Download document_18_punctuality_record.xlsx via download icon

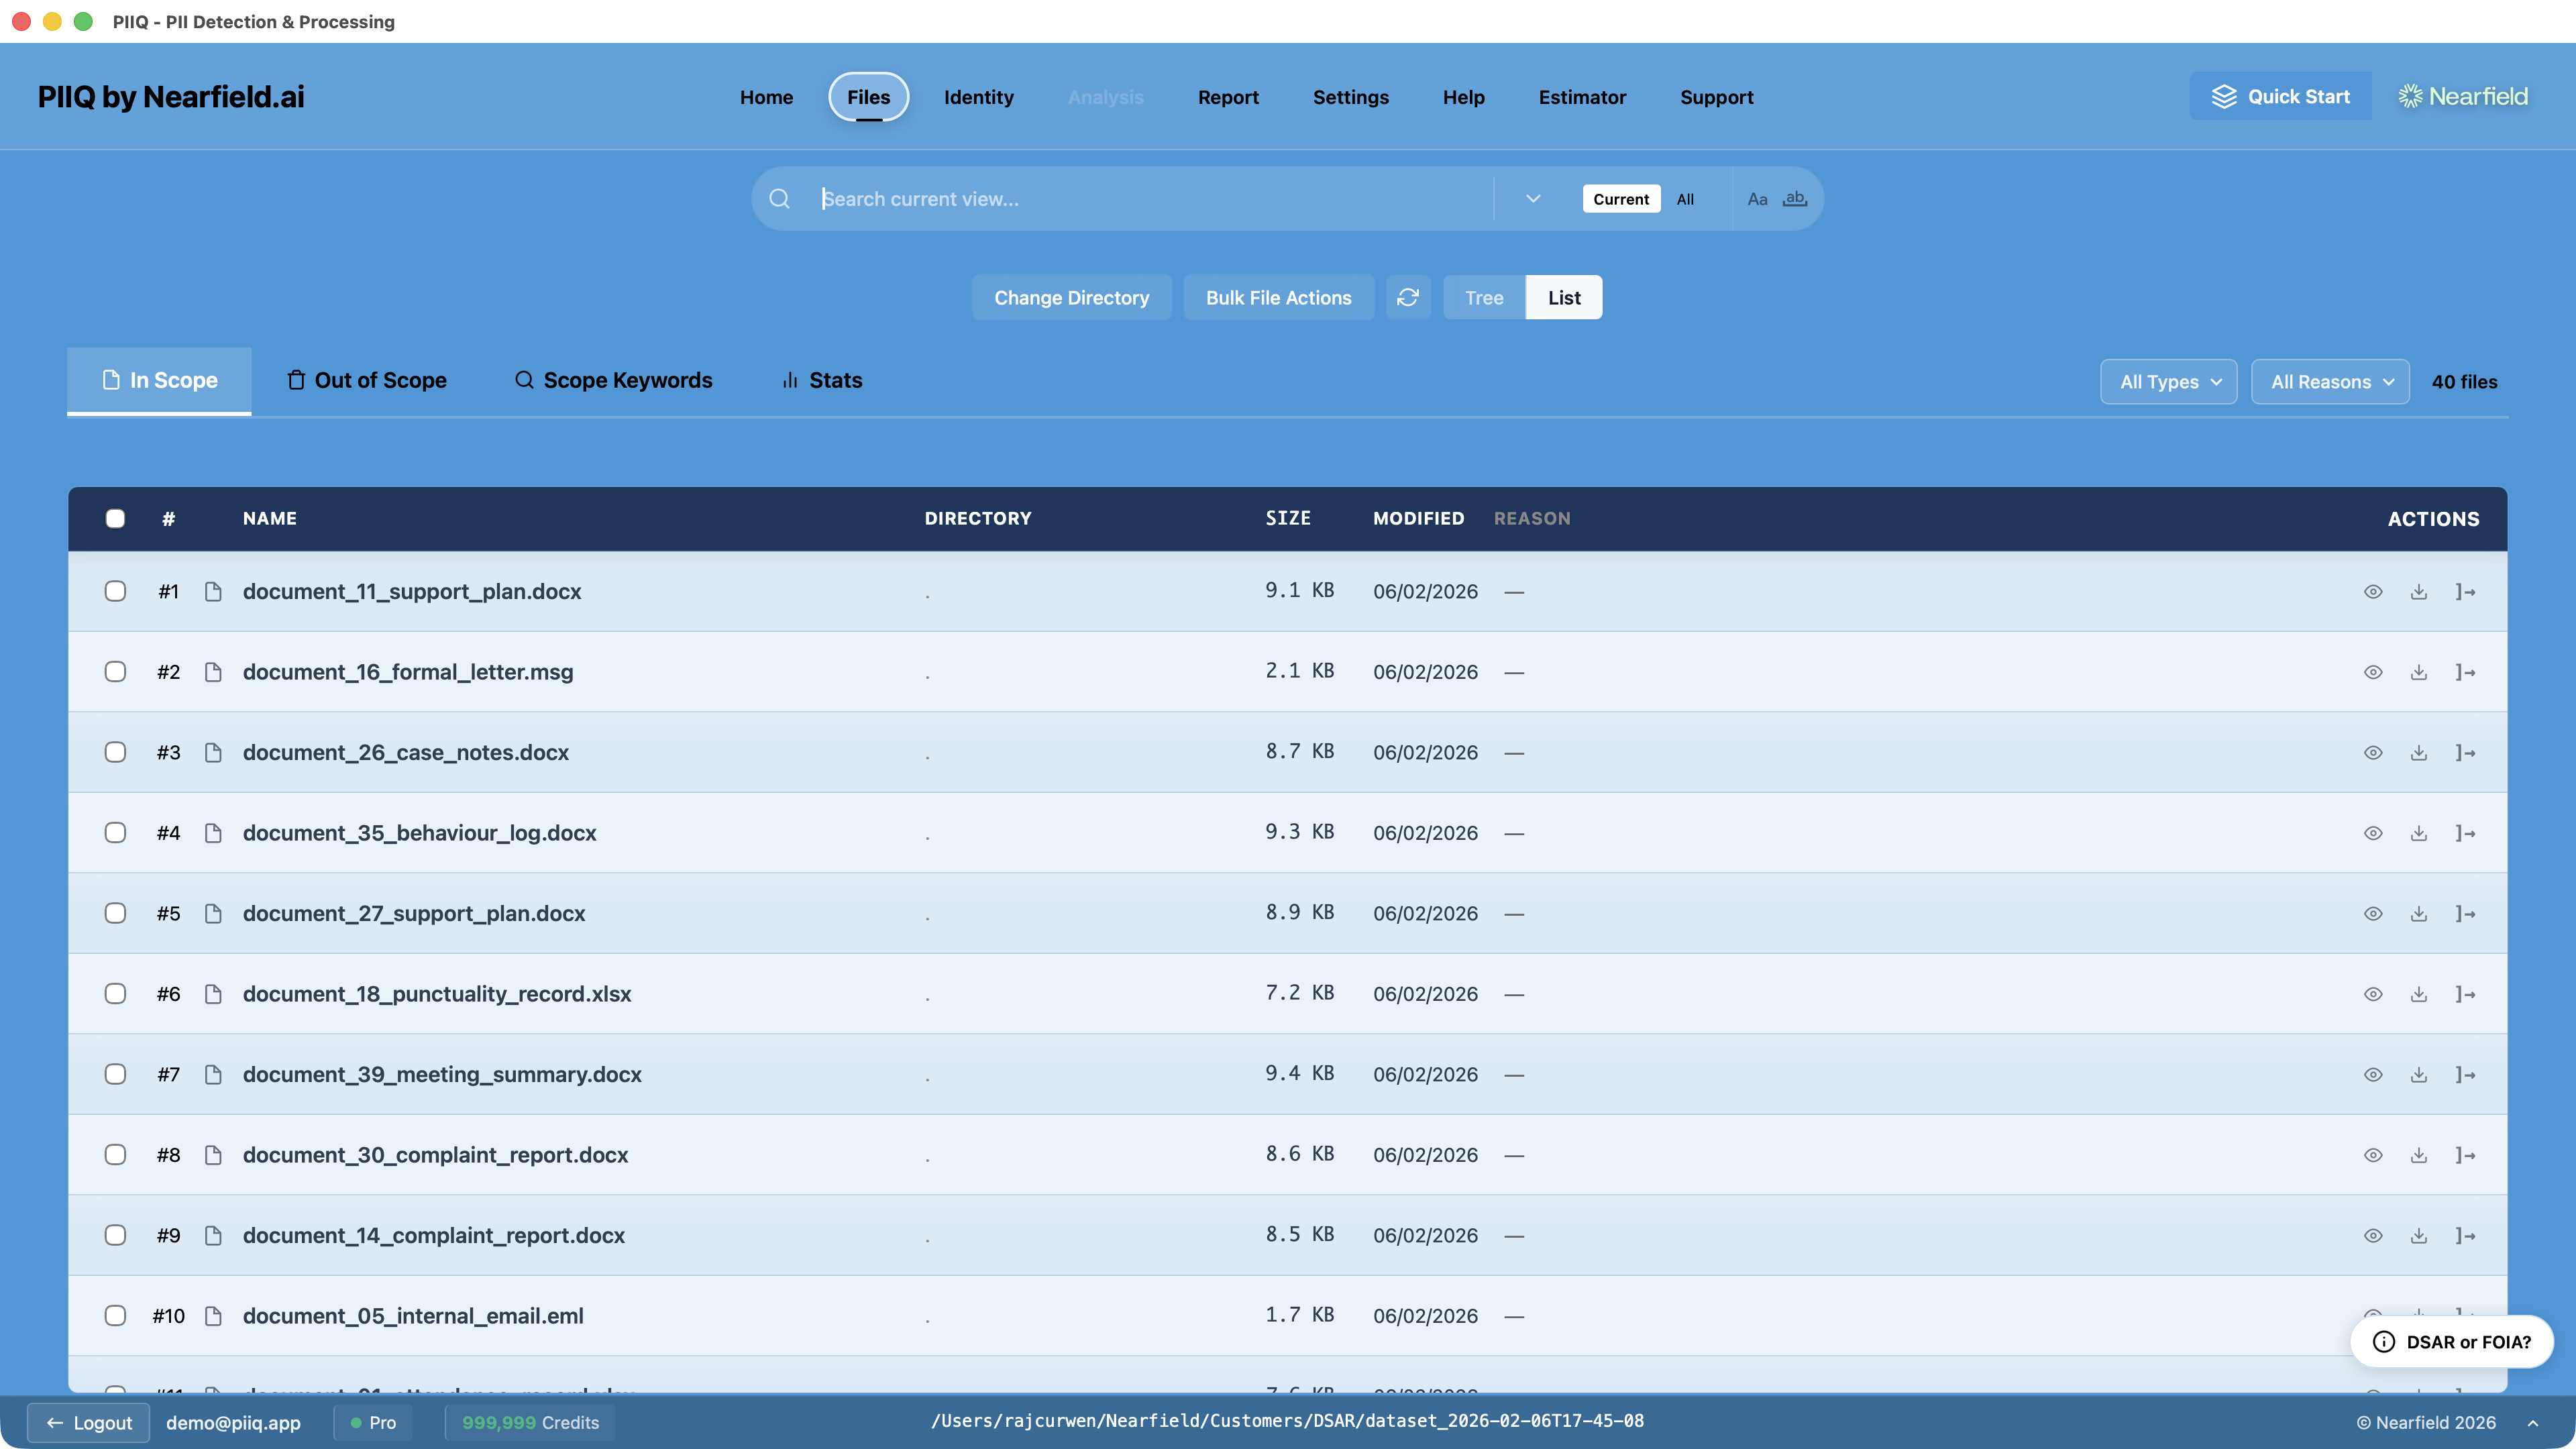click(x=2418, y=994)
